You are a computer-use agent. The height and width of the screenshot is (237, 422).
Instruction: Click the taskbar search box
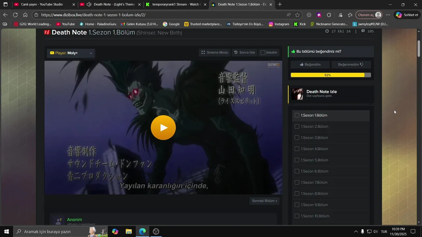(x=61, y=232)
